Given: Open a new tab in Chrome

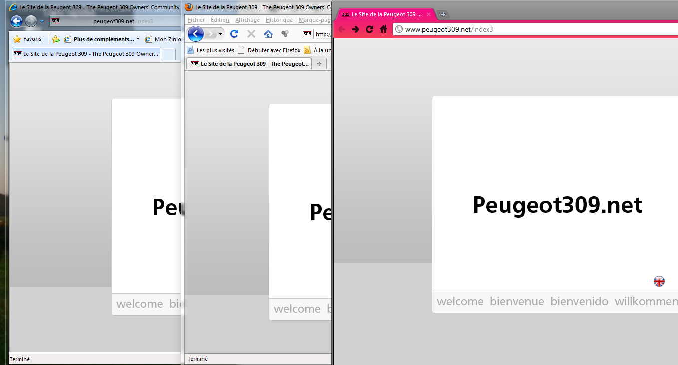Looking at the screenshot, I should pos(443,14).
